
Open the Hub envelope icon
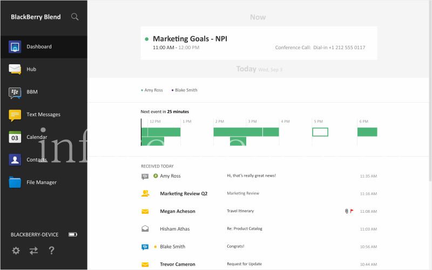coord(15,69)
